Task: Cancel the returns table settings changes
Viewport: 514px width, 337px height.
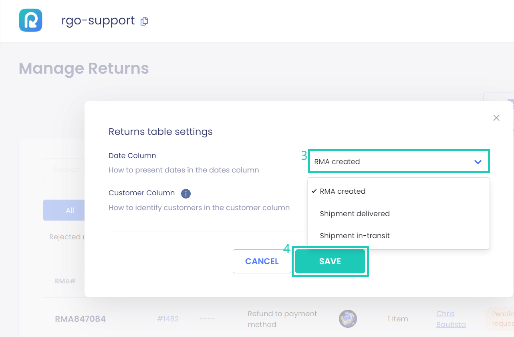Action: coord(262,261)
